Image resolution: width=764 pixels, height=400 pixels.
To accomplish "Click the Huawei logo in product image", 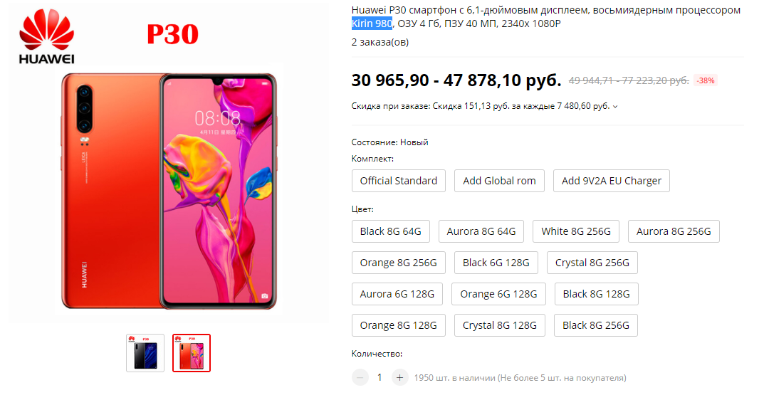I will coord(47,36).
